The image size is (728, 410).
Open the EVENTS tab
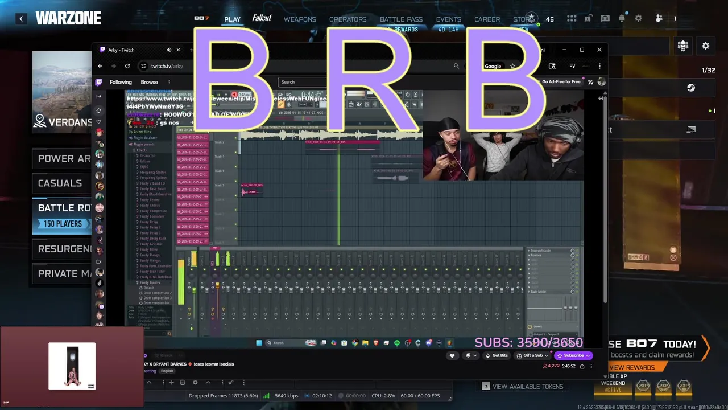pos(449,19)
